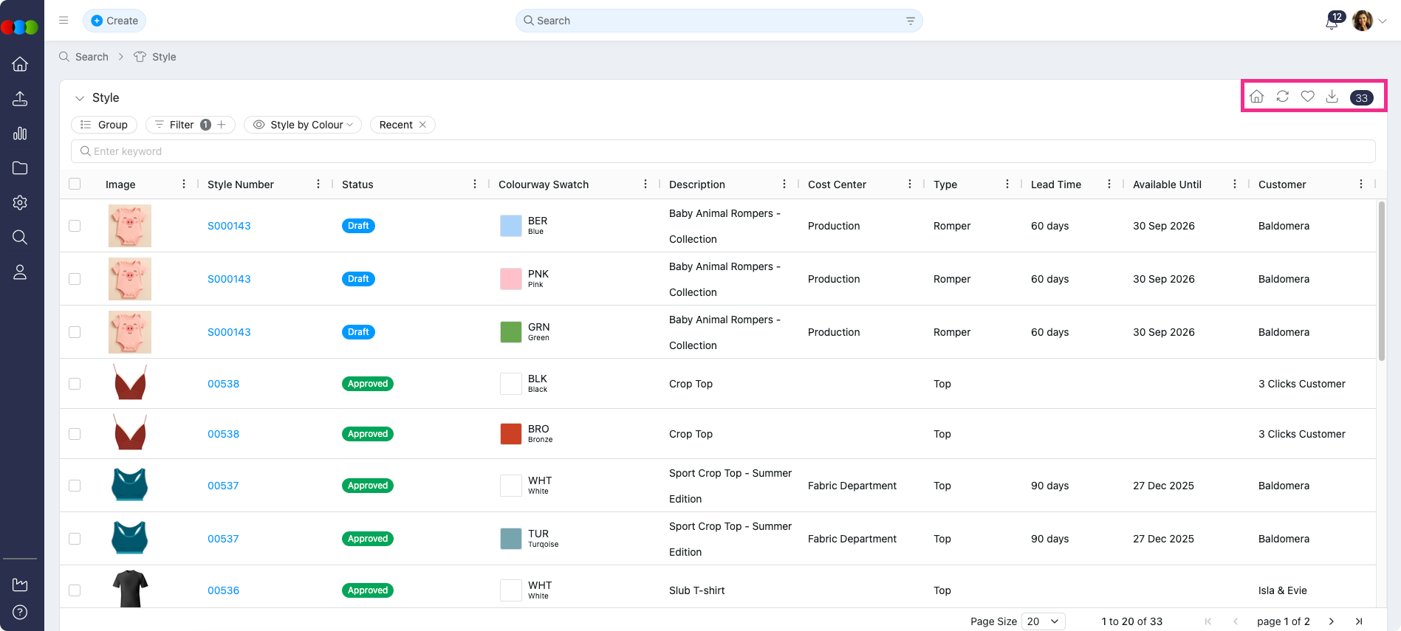The width and height of the screenshot is (1401, 631).
Task: Open the notifications bell with badge 12
Action: coord(1332,21)
